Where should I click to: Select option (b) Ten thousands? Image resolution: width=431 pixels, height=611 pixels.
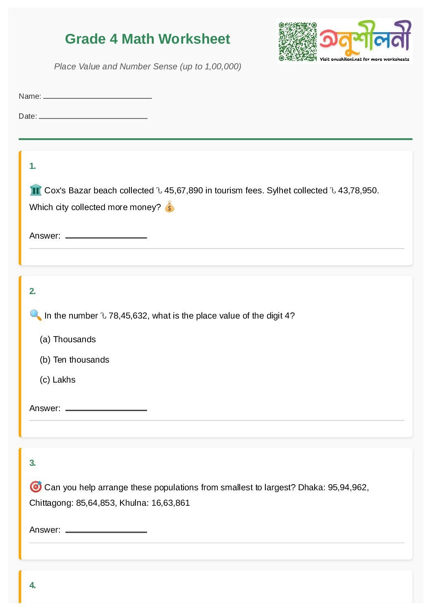74,360
